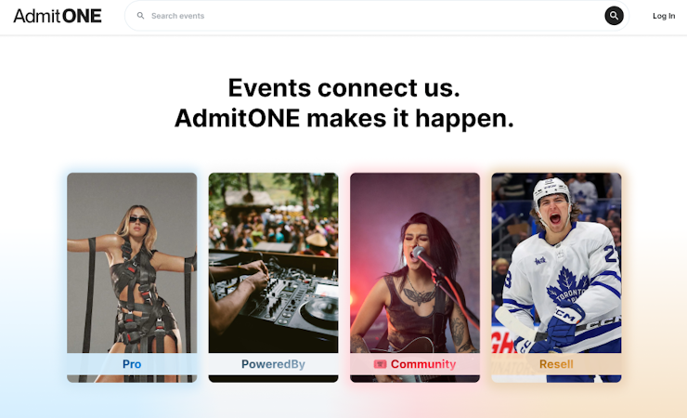Open the Log In page
Viewport: 687px width, 418px height.
[x=664, y=16]
